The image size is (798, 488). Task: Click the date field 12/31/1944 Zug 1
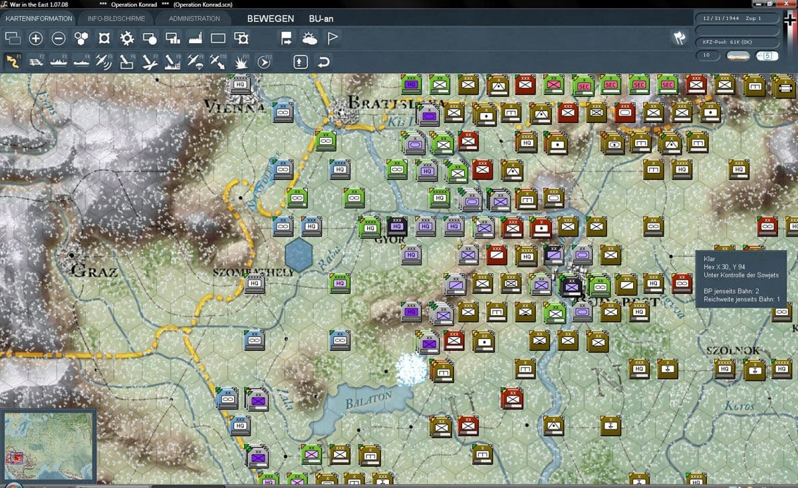click(737, 18)
